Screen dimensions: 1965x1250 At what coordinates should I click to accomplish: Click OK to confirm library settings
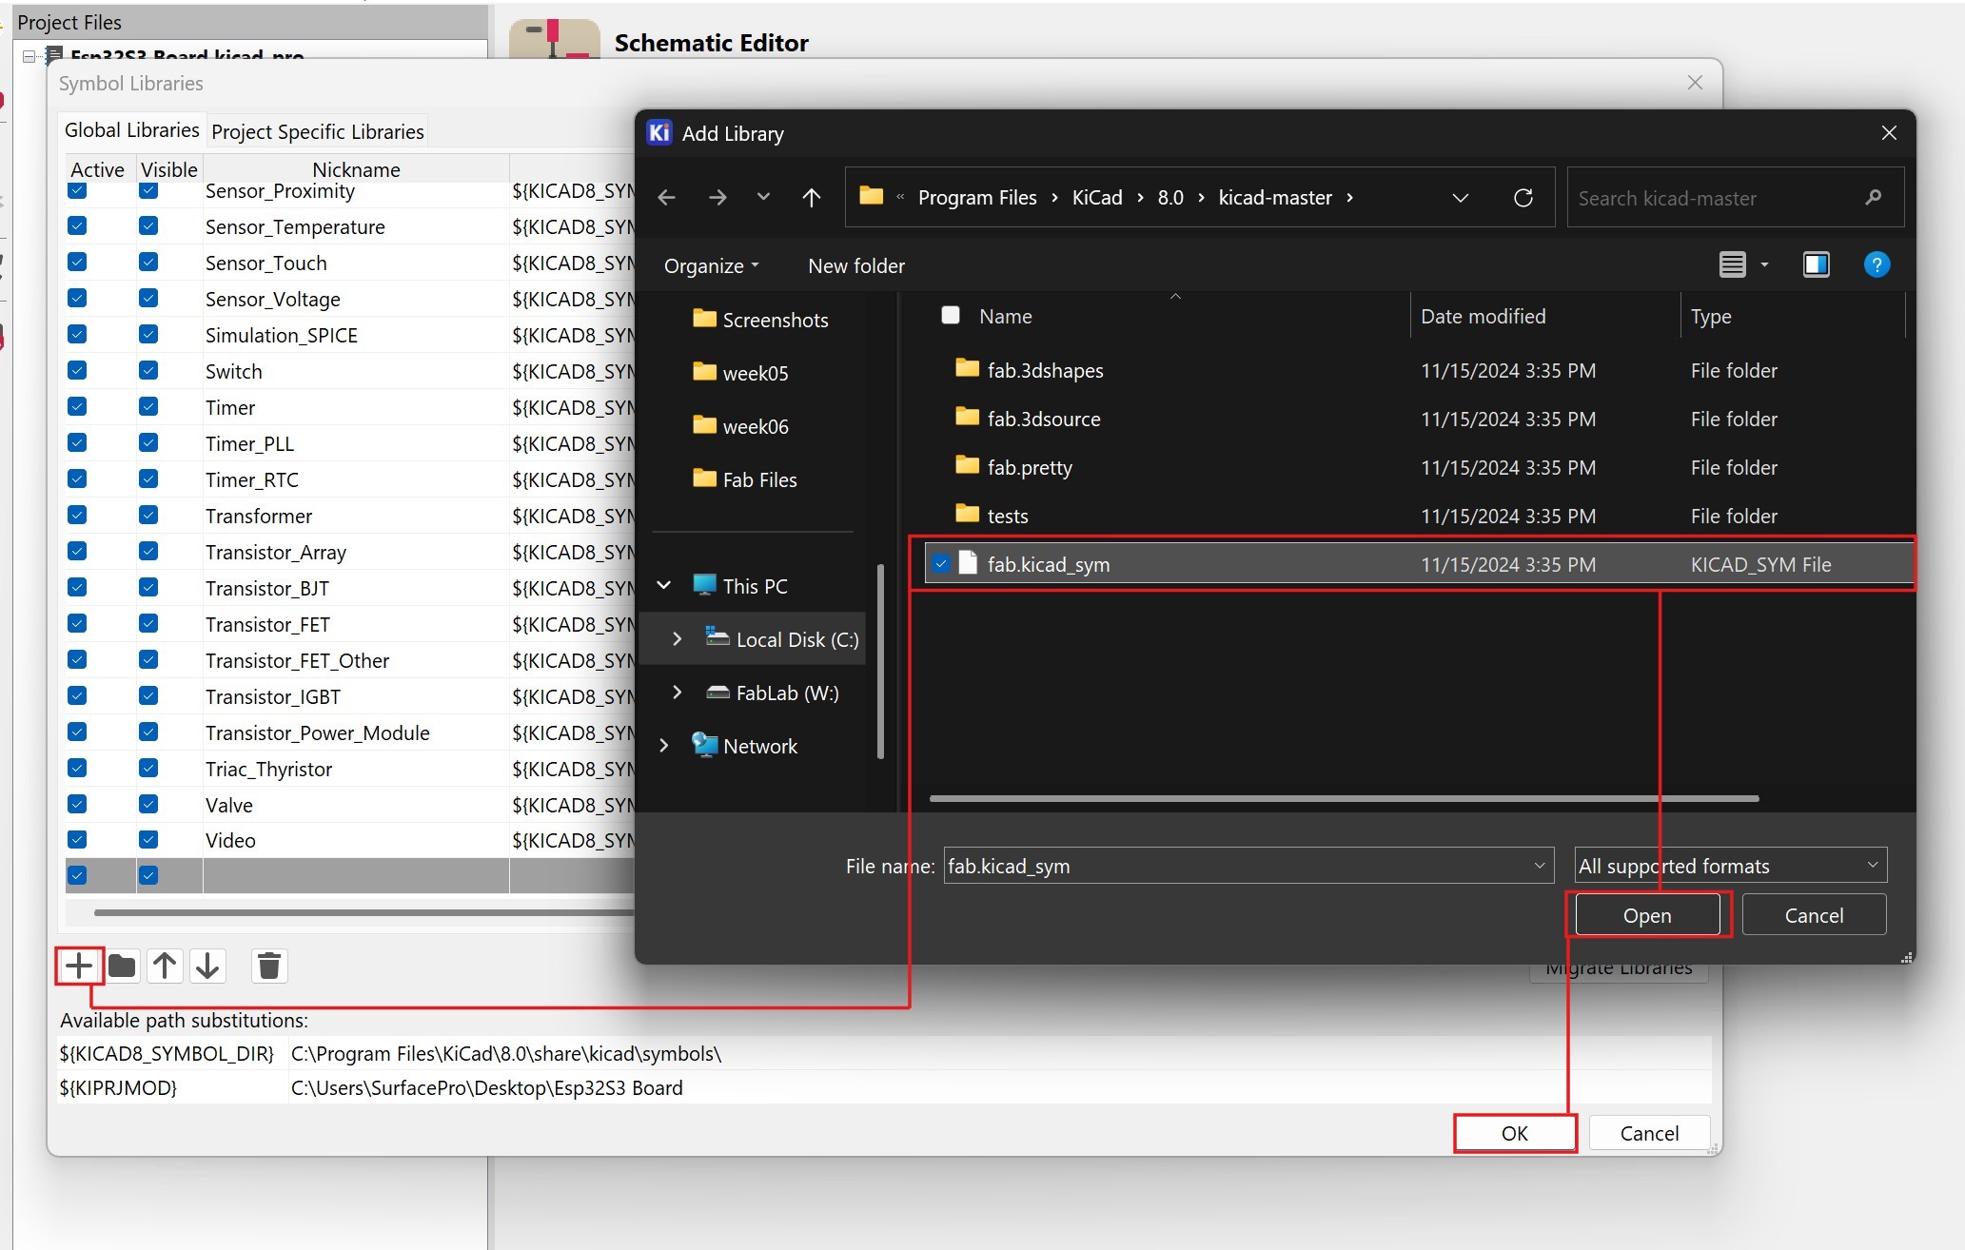click(1512, 1133)
